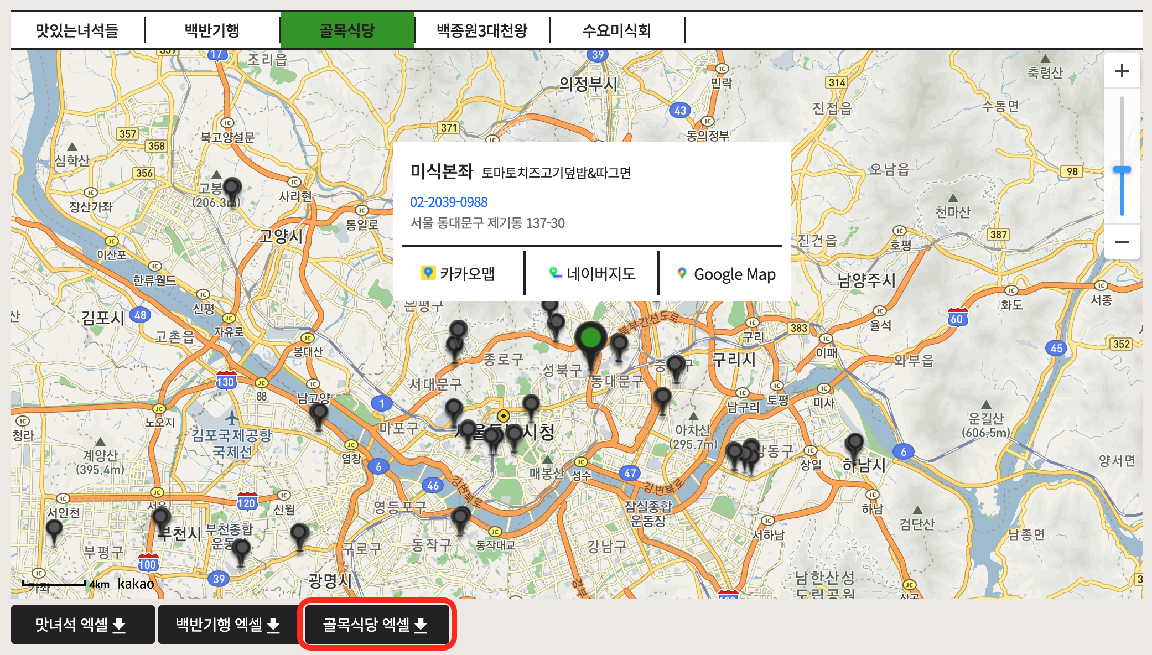Open location in 카카오맵
Image resolution: width=1152 pixels, height=655 pixels.
click(x=458, y=274)
